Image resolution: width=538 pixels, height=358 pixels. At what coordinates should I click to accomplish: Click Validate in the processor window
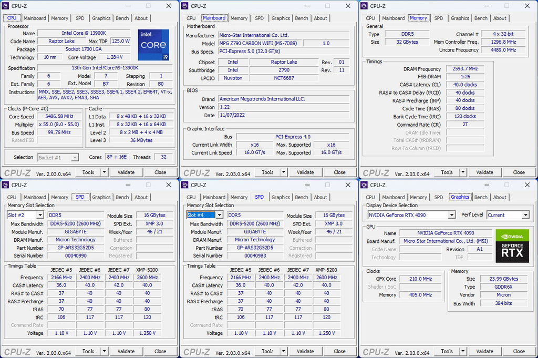coord(126,172)
